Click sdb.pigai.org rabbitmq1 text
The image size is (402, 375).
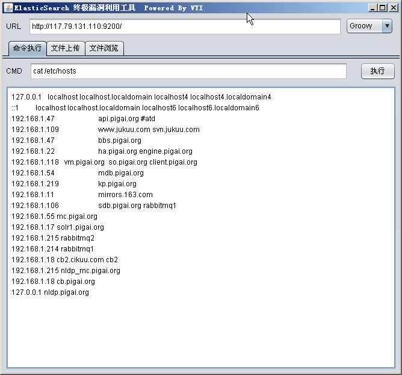click(x=137, y=206)
